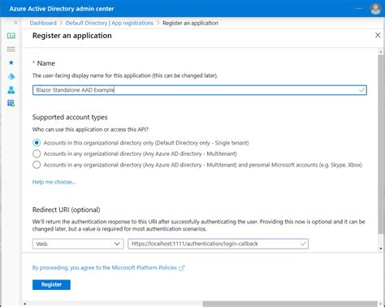Click the horizontal scrollbar thumb
Image resolution: width=385 pixels, height=307 pixels.
coord(290,304)
